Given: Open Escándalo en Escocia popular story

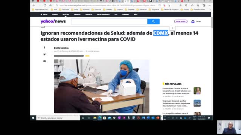Looking at the screenshot, I should 177,91.
